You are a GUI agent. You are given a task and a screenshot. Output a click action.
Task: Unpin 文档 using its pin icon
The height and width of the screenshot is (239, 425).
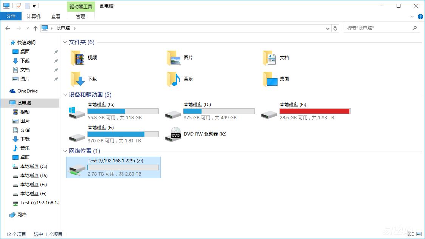pyautogui.click(x=56, y=69)
